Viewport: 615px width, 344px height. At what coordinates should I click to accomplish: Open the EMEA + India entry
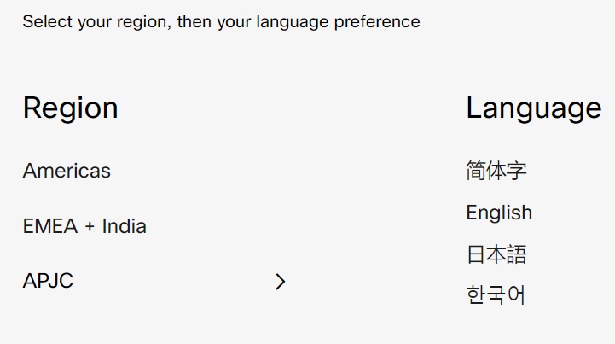pos(84,226)
